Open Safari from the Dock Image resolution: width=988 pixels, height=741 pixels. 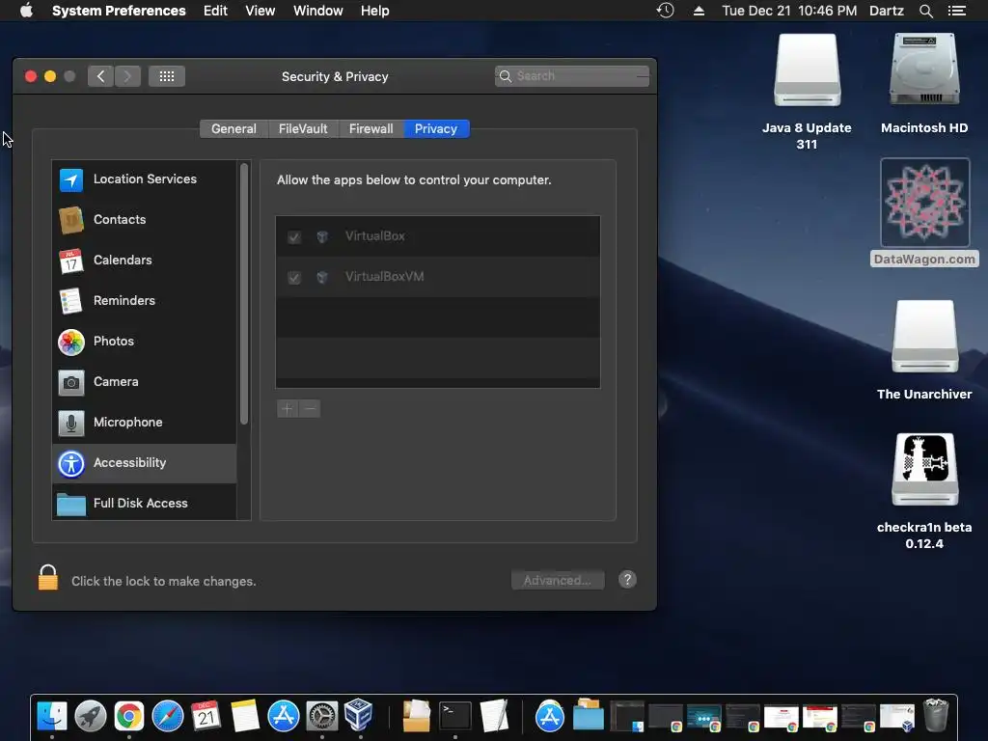tap(168, 717)
